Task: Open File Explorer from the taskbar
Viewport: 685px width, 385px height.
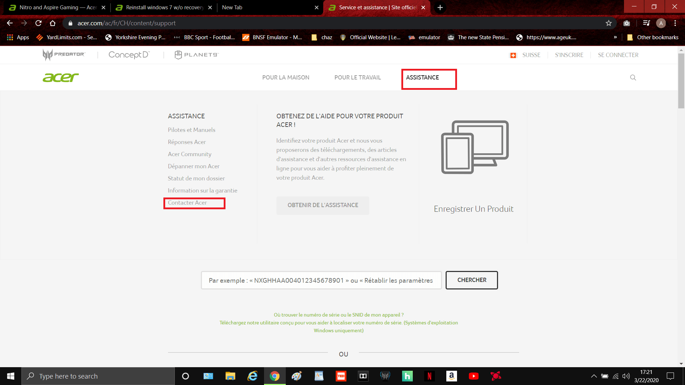Action: (230, 376)
